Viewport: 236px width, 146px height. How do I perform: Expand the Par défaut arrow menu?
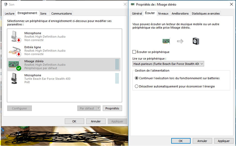click(98, 108)
